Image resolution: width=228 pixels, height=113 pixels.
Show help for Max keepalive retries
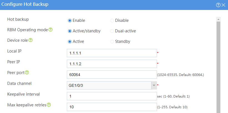(x=49, y=105)
